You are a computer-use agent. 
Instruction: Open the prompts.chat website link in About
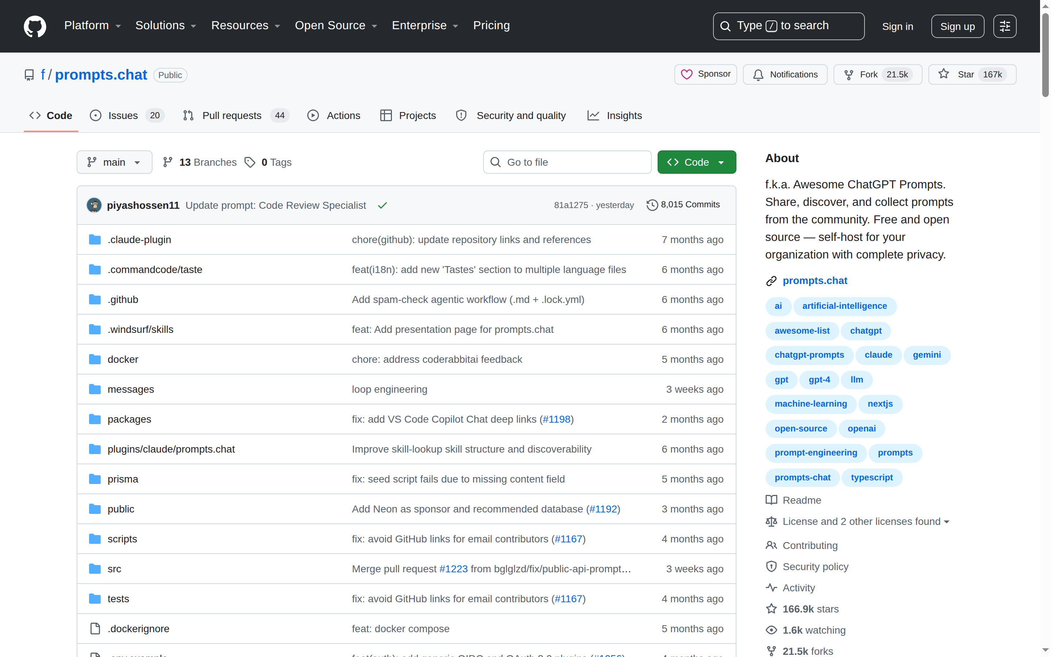815,281
